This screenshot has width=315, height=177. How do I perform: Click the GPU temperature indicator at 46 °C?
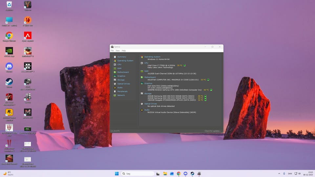211,90
